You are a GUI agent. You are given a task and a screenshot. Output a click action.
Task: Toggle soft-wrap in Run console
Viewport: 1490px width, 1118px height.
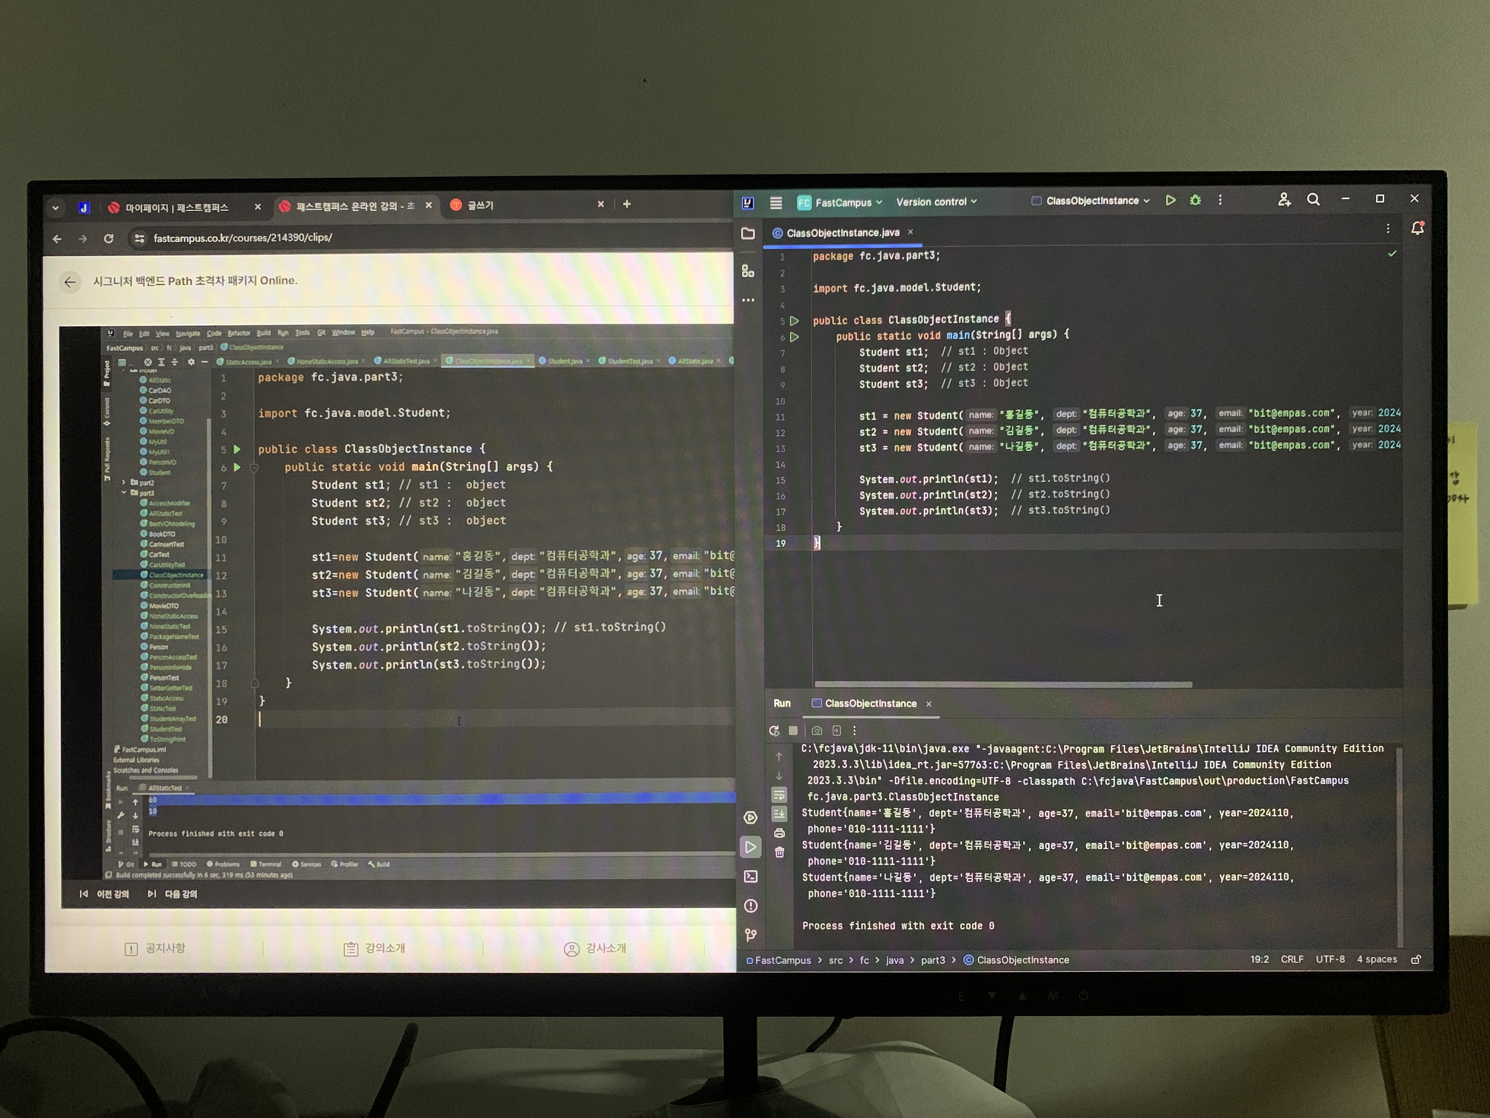(779, 795)
